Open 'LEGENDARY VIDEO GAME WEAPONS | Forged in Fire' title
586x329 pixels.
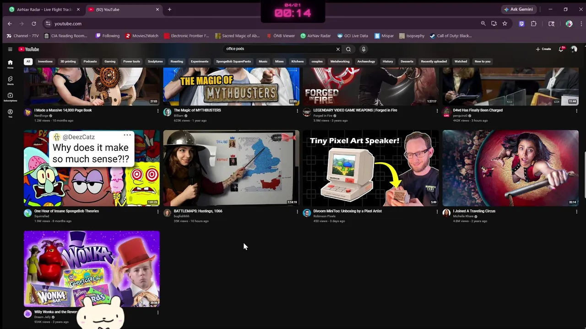point(355,110)
